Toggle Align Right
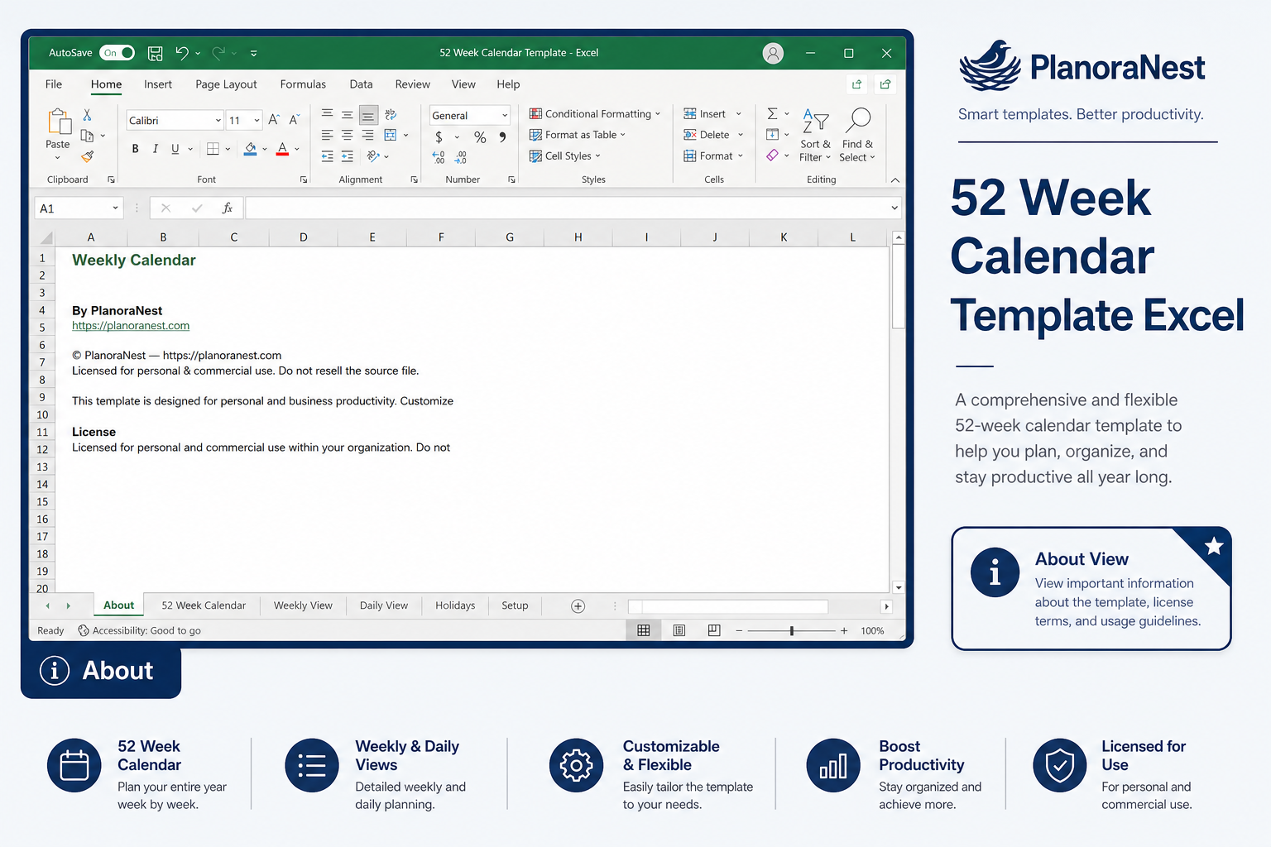1271x847 pixels. pos(368,135)
